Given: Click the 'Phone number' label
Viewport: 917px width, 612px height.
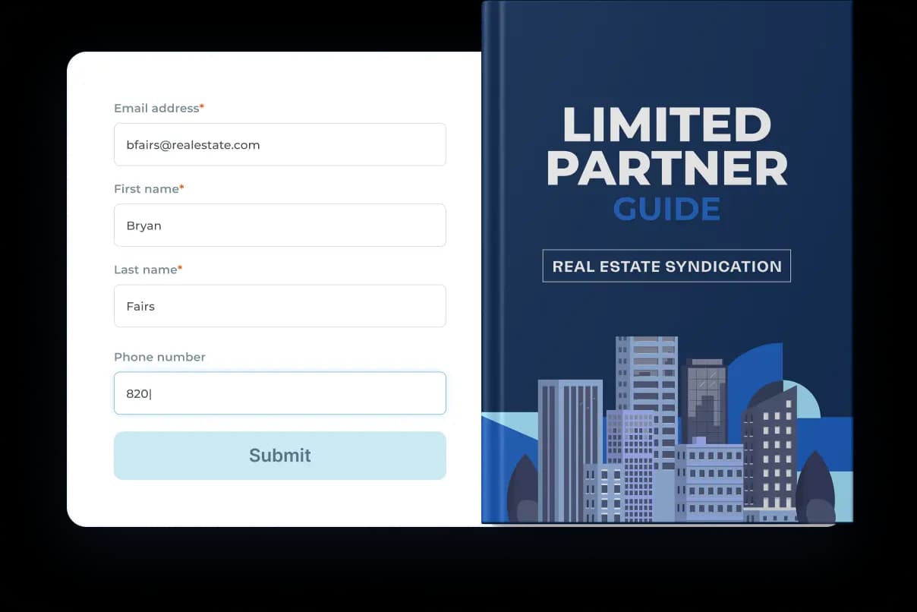Looking at the screenshot, I should [x=159, y=357].
